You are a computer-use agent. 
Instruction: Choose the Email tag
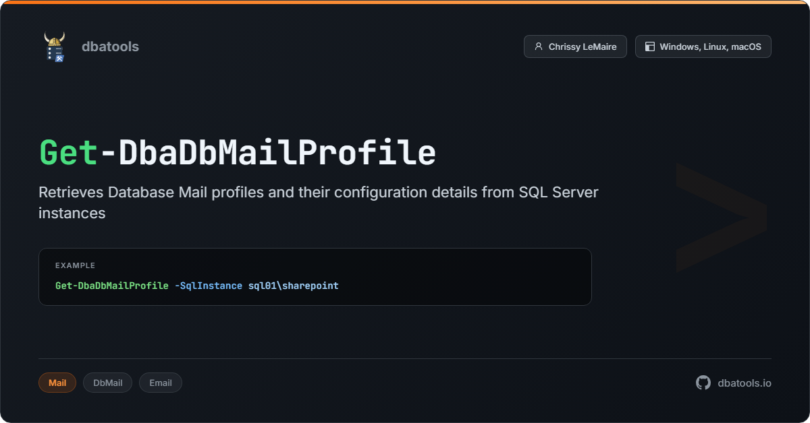pyautogui.click(x=160, y=383)
